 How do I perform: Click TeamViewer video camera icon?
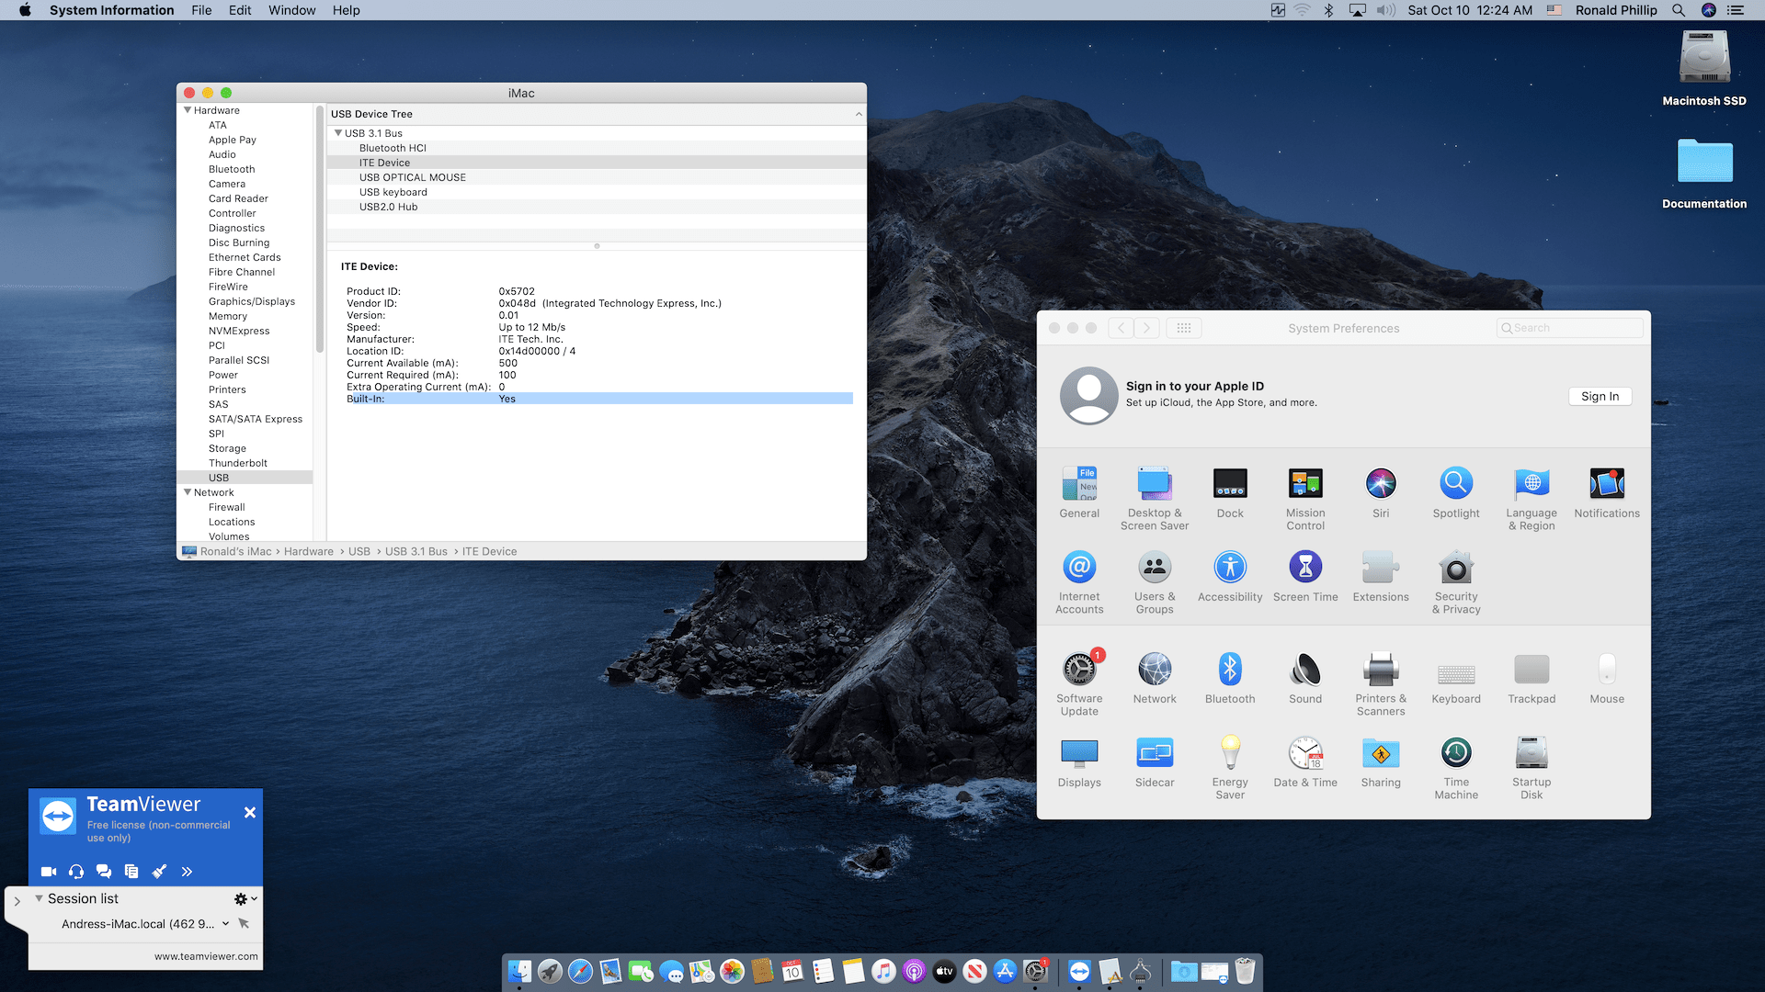coord(49,872)
